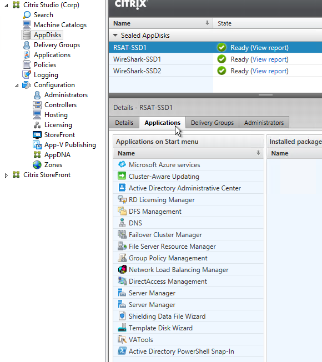The image size is (322, 362).
Task: Click the Installed packages Name column header
Action: [x=295, y=153]
